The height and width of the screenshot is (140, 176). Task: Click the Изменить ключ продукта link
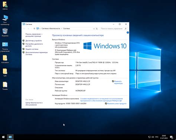tap(117, 103)
